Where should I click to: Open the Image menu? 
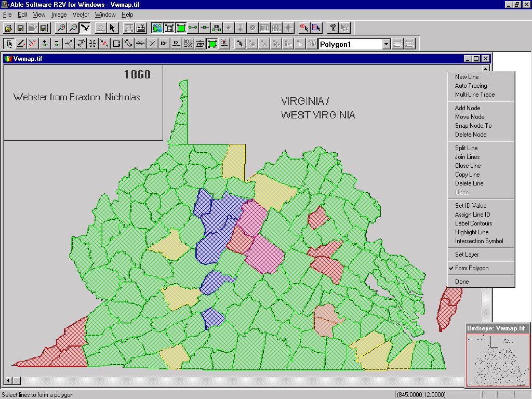(x=59, y=15)
